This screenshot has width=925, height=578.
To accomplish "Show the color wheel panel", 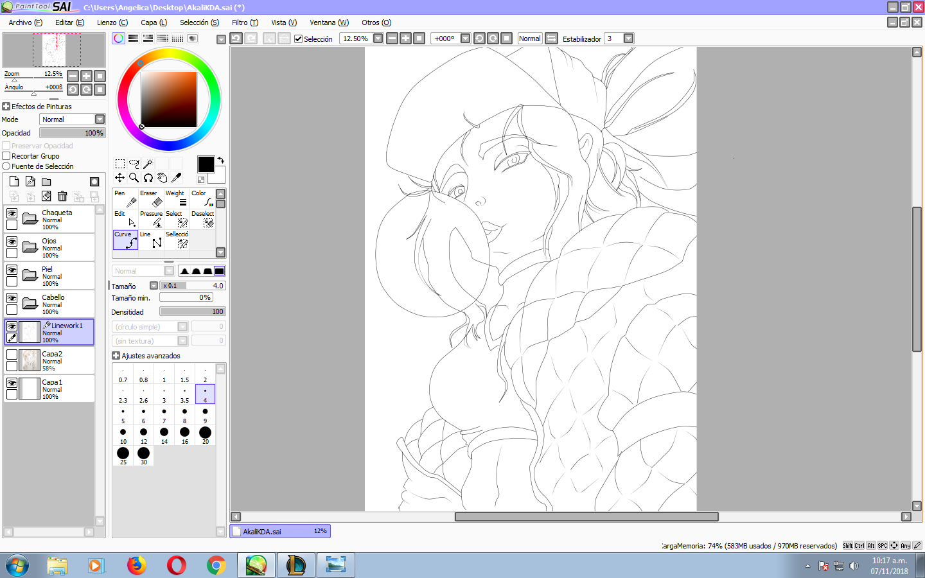I will (x=119, y=39).
